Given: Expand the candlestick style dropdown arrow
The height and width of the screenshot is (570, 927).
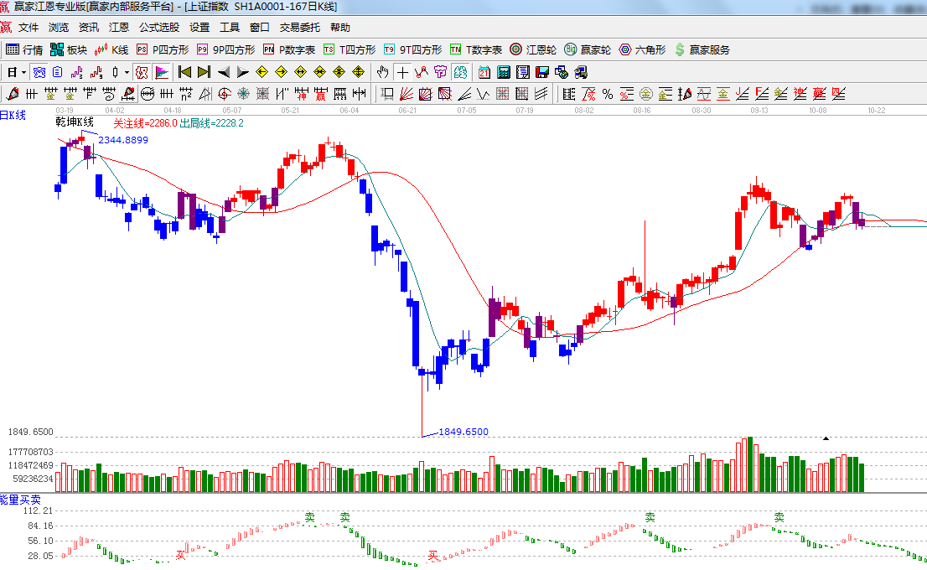Looking at the screenshot, I should tap(127, 71).
